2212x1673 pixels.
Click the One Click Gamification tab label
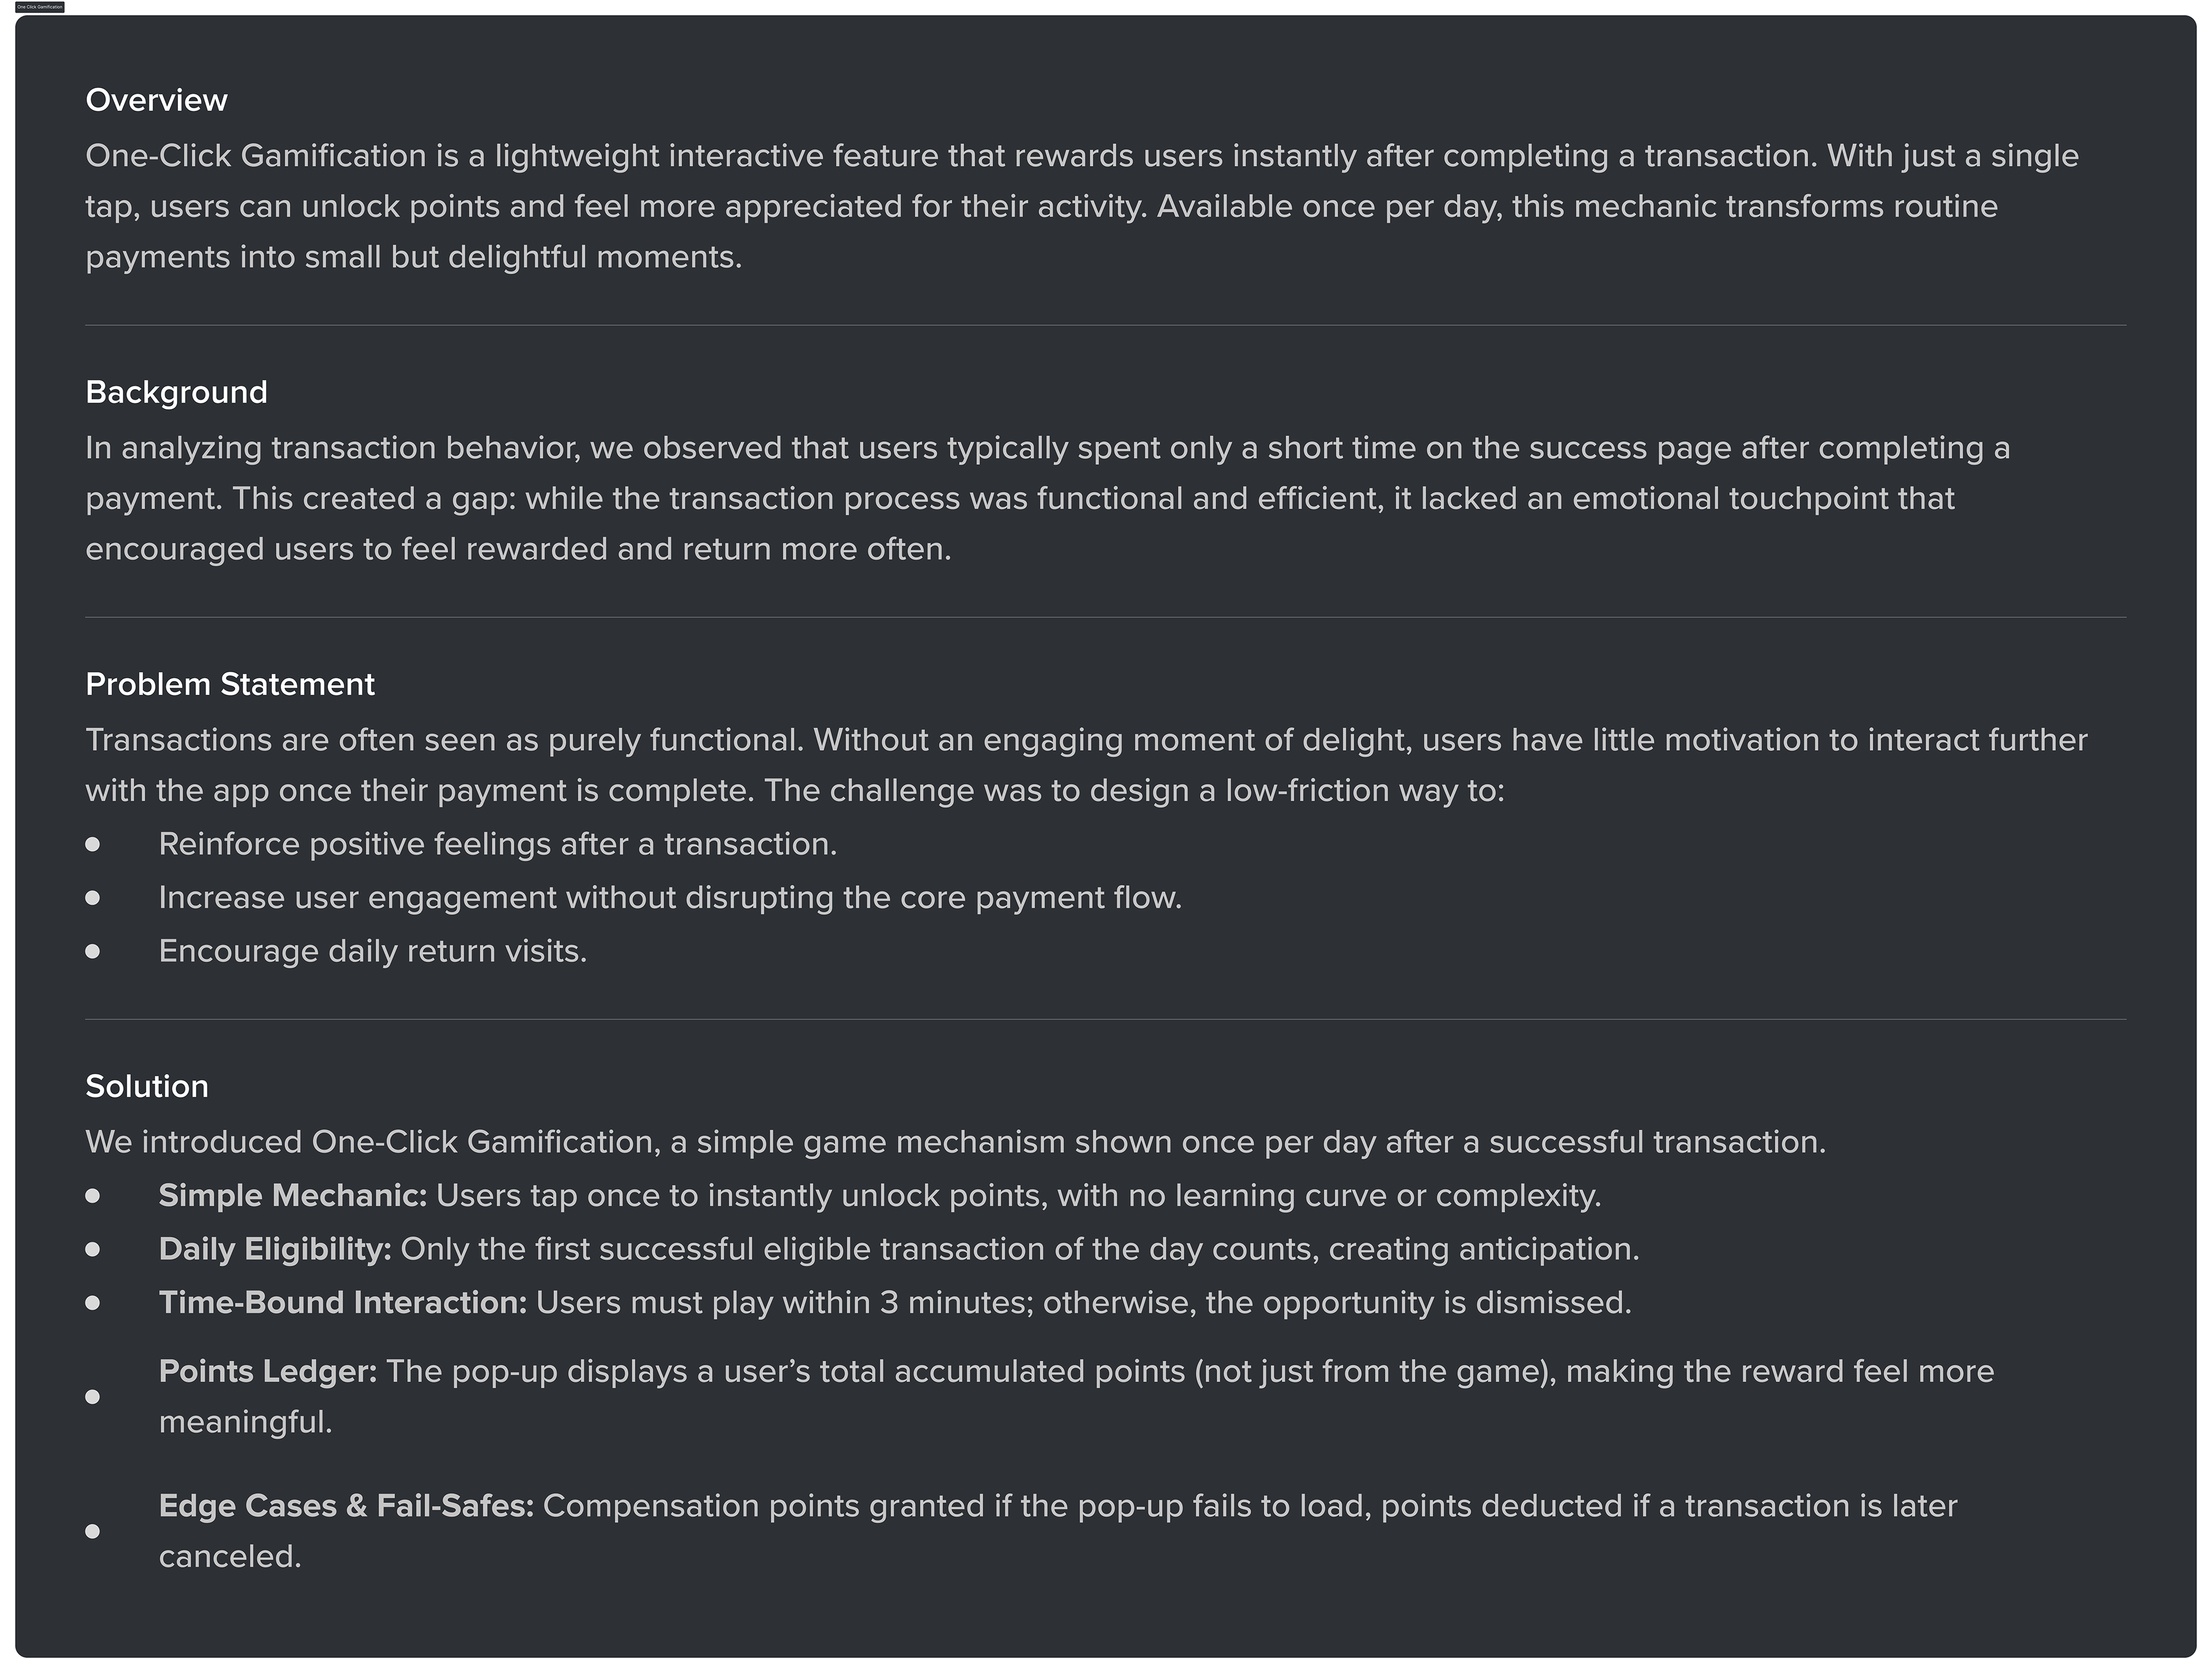tap(39, 7)
